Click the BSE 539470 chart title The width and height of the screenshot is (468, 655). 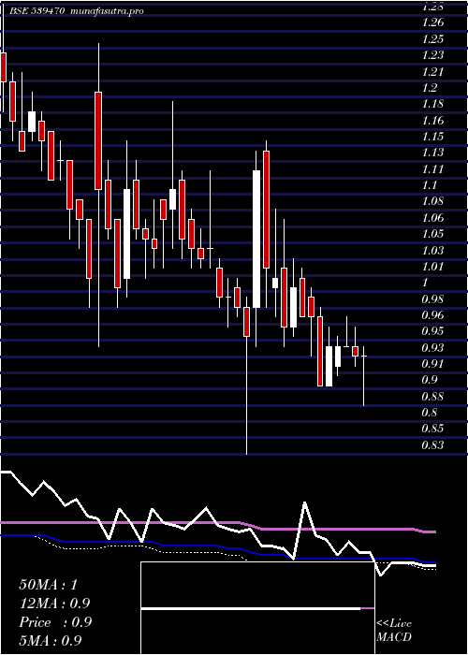pyautogui.click(x=37, y=11)
